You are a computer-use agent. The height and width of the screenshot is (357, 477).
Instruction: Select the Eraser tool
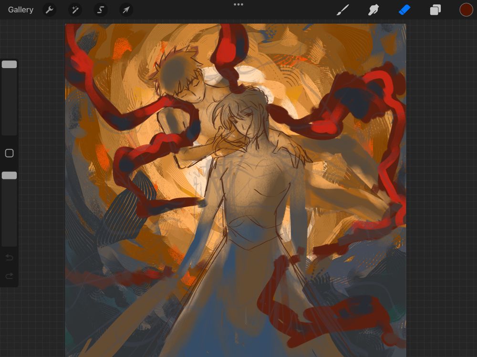click(x=404, y=10)
